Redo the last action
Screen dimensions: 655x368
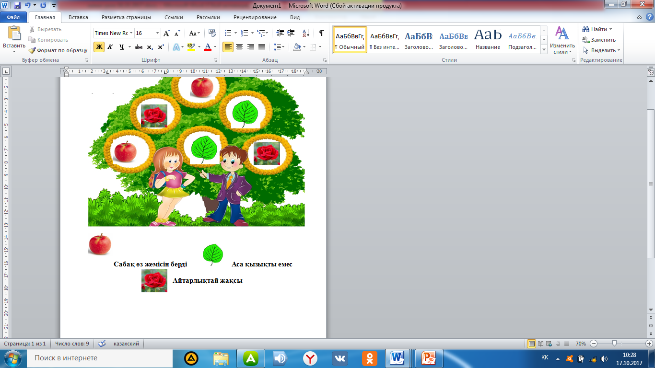(x=44, y=6)
